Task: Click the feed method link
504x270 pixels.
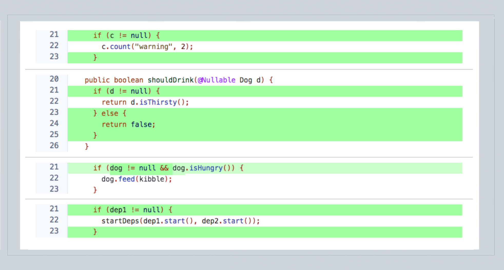Action: [x=127, y=179]
